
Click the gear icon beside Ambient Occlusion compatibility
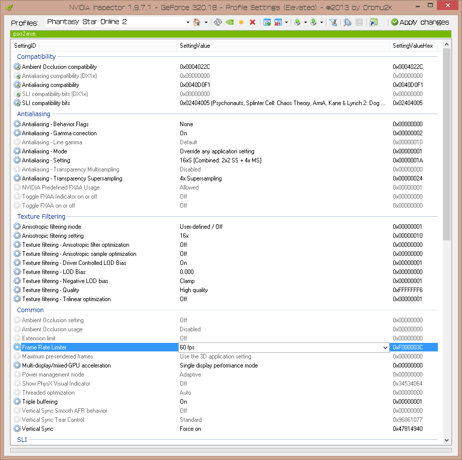point(18,67)
